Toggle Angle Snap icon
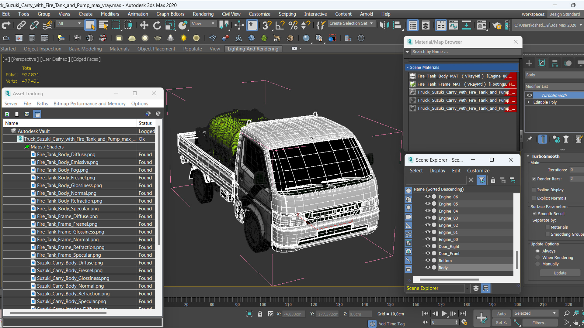Image resolution: width=584 pixels, height=328 pixels. 280,25
